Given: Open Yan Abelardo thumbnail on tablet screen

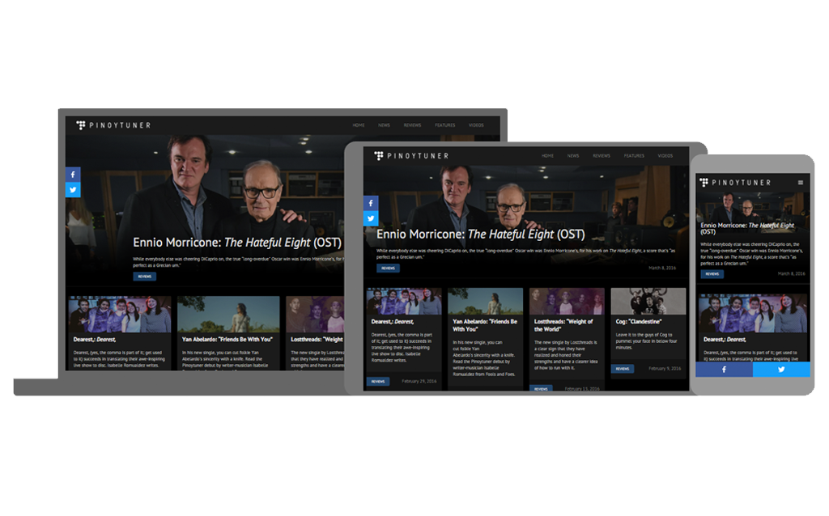Looking at the screenshot, I should [486, 302].
